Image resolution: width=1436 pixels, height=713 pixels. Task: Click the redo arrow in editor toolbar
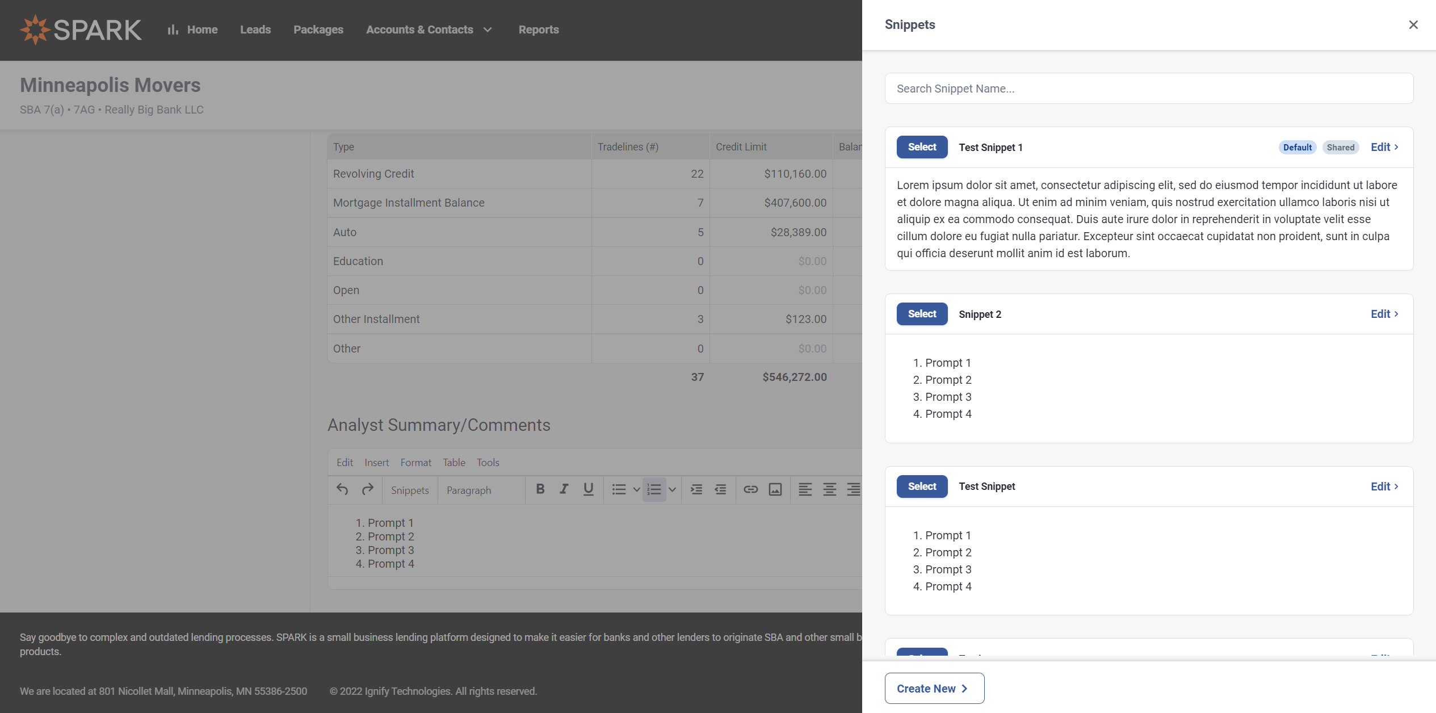tap(368, 489)
